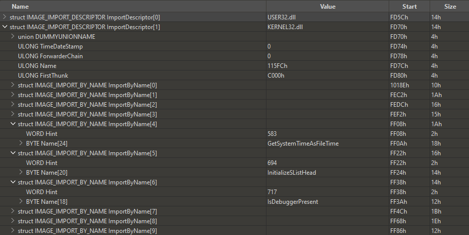Expand ImportByName[2] struct
The image size is (469, 235).
[13, 105]
